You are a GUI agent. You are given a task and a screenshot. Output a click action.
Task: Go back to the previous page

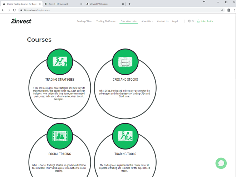pyautogui.click(x=3, y=10)
